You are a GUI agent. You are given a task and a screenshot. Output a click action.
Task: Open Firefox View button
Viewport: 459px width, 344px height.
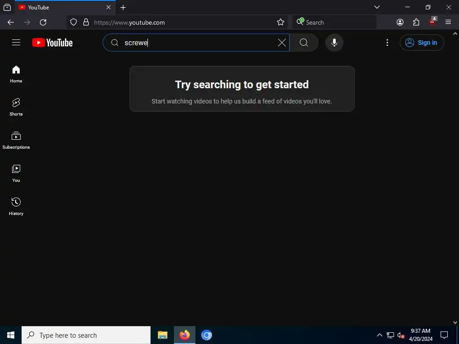[x=7, y=7]
